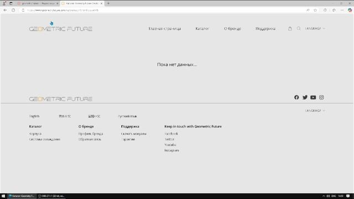This screenshot has height=199, width=354.
Task: Open the Системы охлаждения footer link
Action: (x=45, y=139)
